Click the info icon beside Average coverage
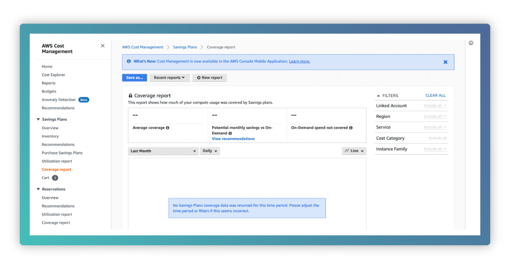This screenshot has height=269, width=510. pos(167,128)
